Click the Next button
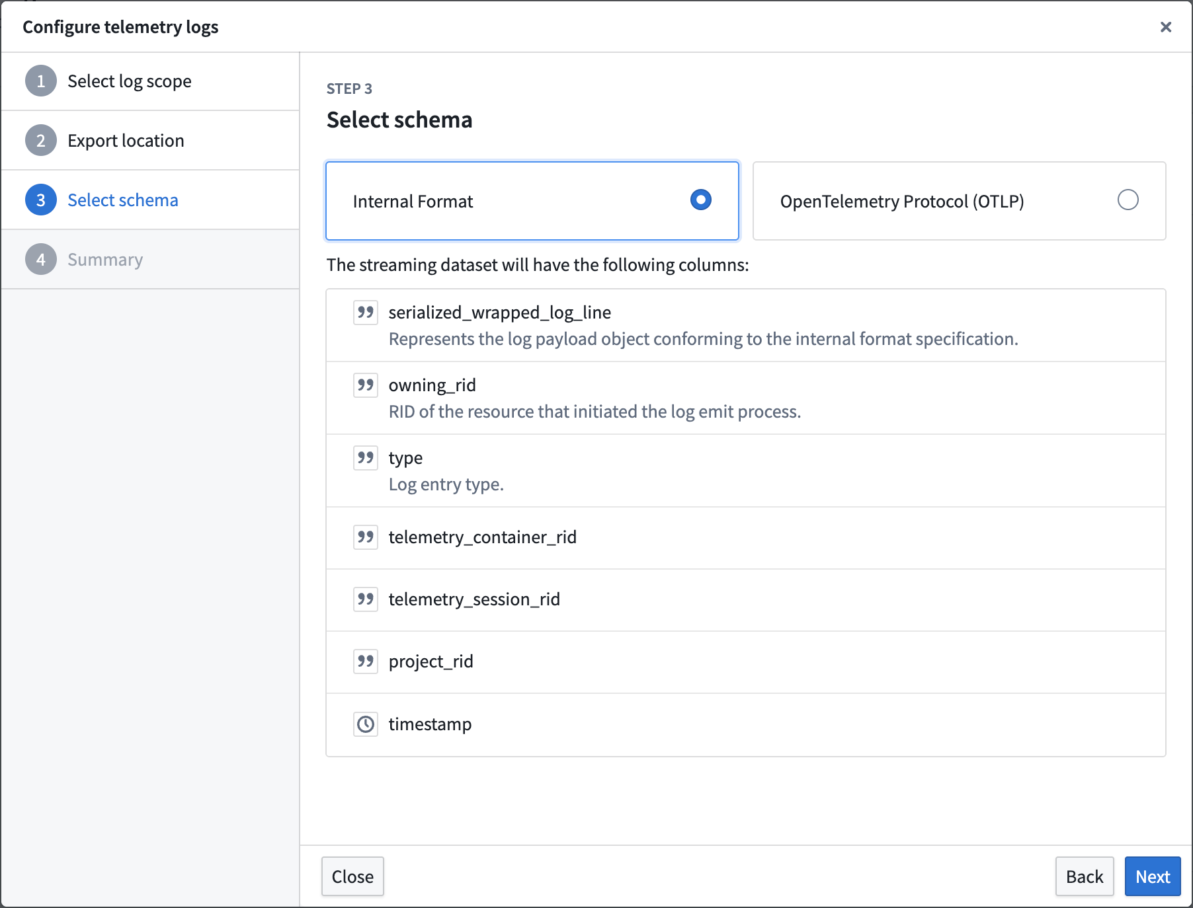The width and height of the screenshot is (1193, 908). [1152, 876]
